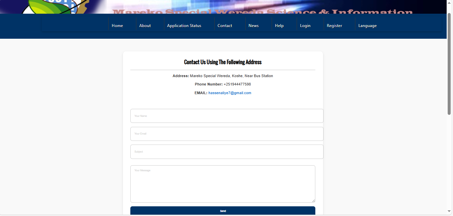Select the Subject text field

(227, 152)
